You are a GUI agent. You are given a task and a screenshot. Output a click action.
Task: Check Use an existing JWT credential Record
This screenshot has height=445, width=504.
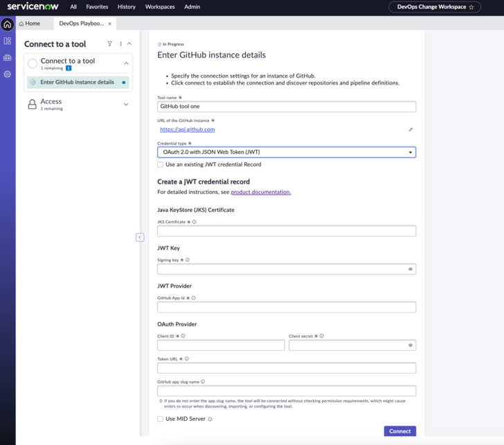160,165
